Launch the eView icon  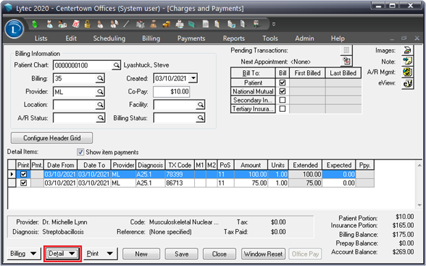tap(408, 83)
